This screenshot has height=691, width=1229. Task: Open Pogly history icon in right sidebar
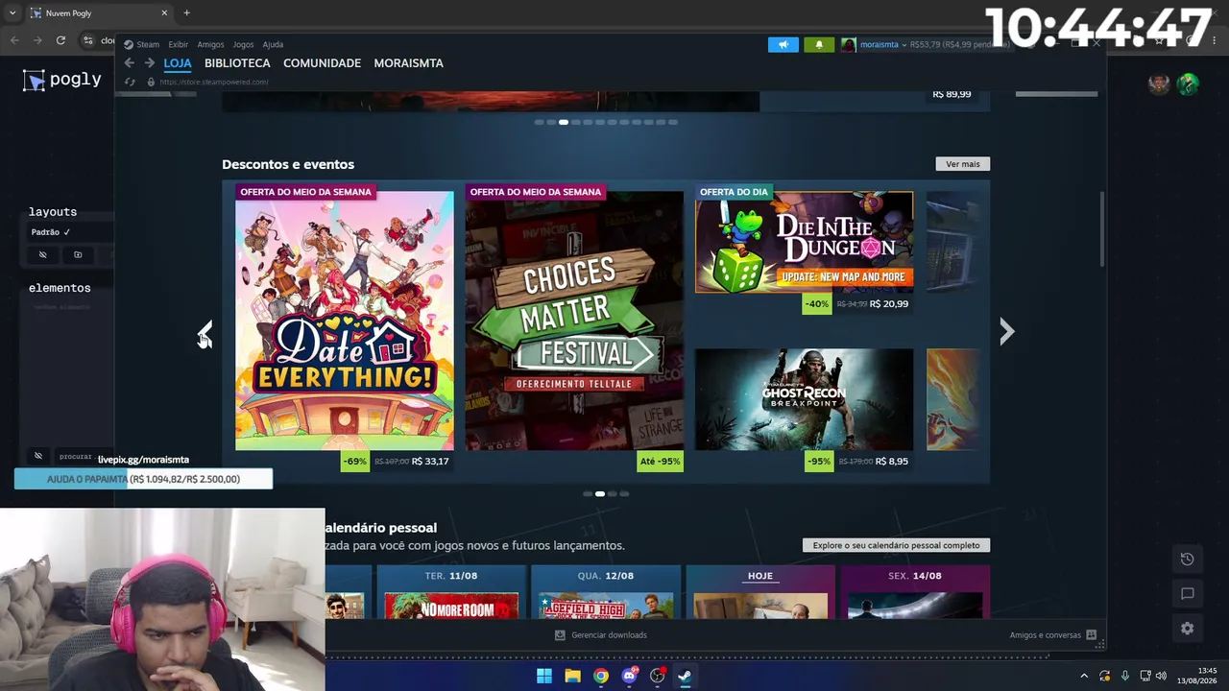(x=1188, y=560)
